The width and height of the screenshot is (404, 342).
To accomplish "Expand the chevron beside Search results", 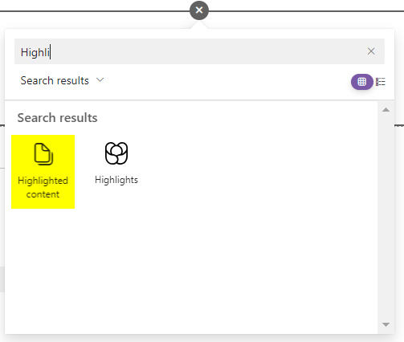I will 100,80.
